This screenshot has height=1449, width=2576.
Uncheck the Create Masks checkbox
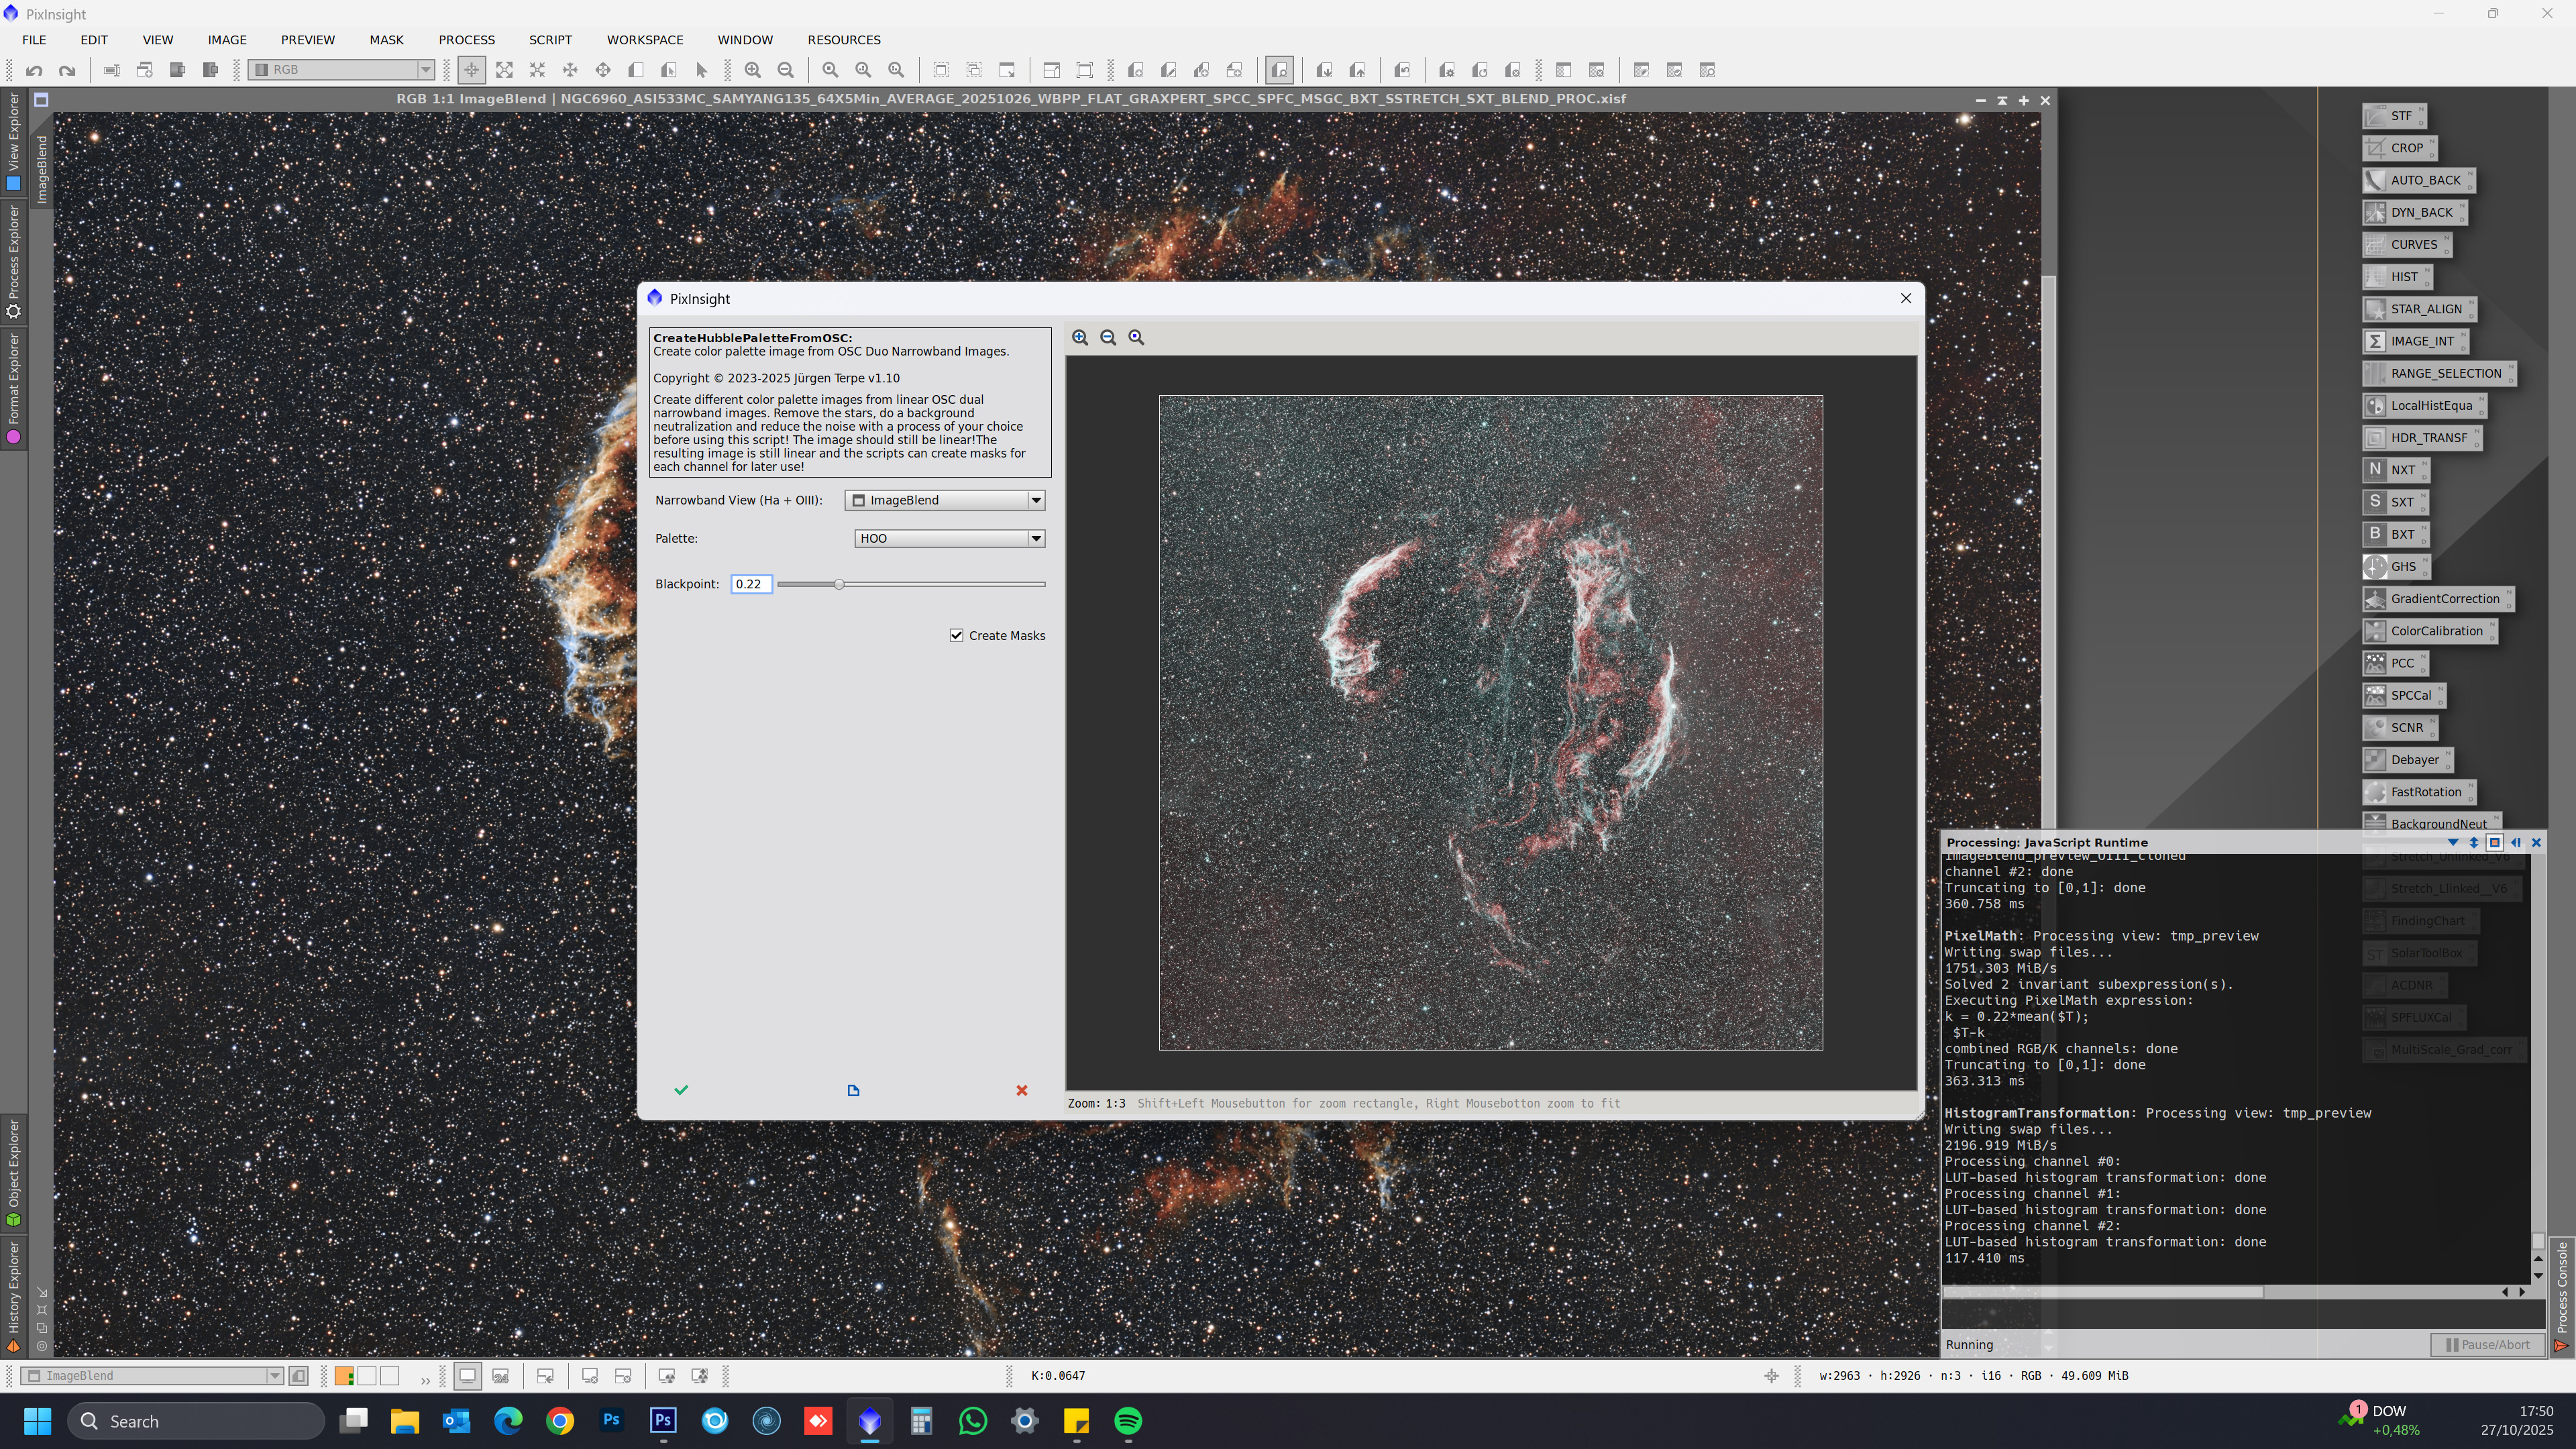[x=957, y=636]
